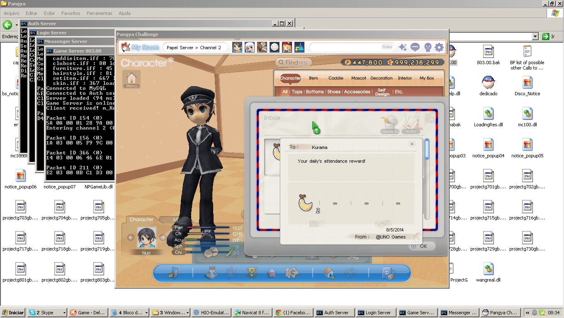Switch to the Mascot category tab
Viewport: 564px width, 318px height.
pyautogui.click(x=359, y=78)
